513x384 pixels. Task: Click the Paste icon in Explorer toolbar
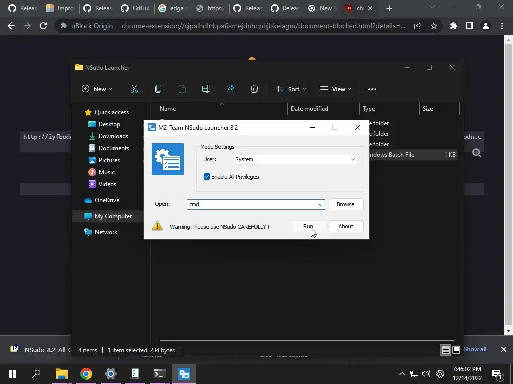click(182, 89)
